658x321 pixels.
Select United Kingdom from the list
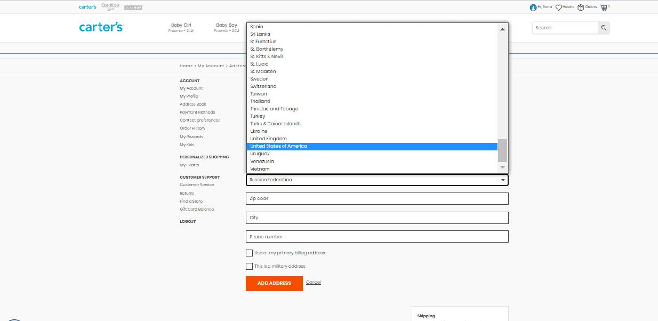tap(372, 139)
